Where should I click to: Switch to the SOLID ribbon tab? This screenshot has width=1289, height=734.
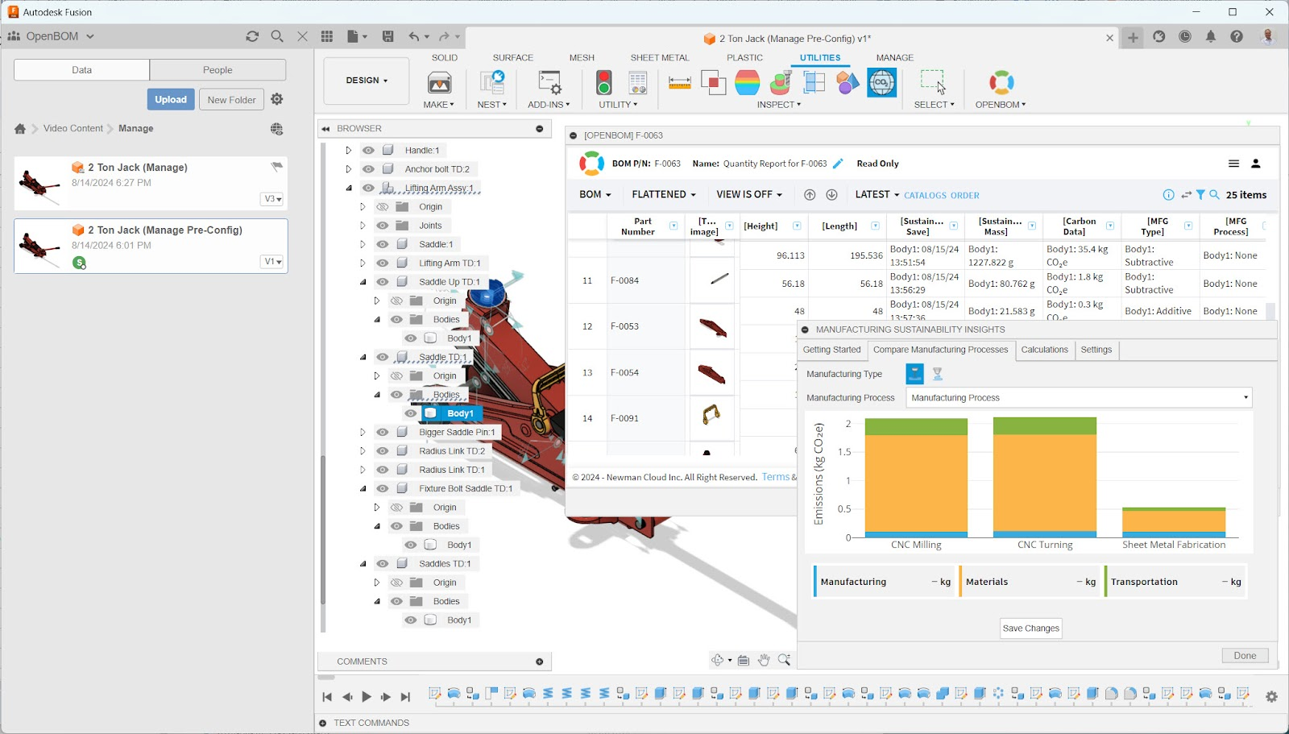(x=445, y=58)
